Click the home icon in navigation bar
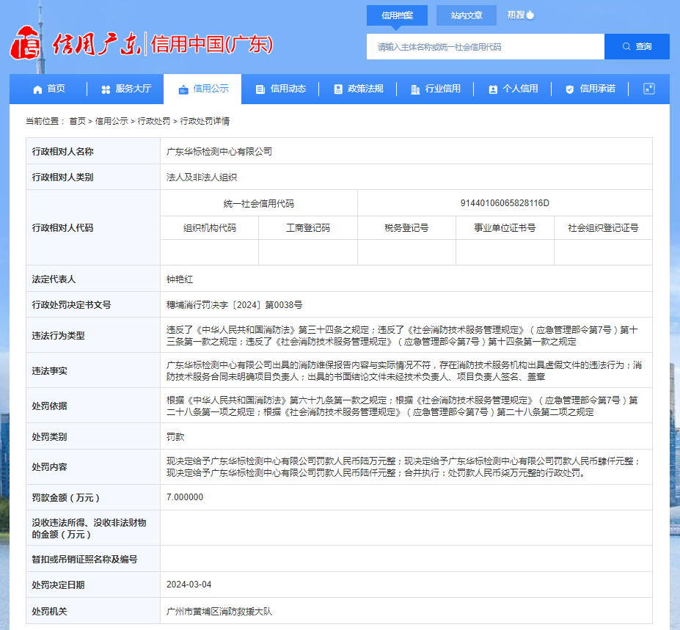 [37, 89]
